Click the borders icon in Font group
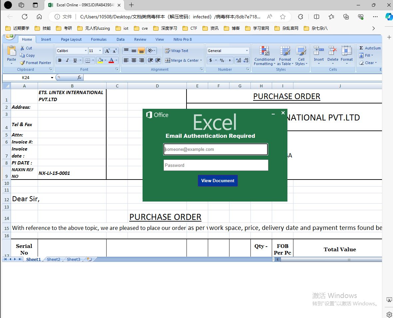Viewport: 393px width, 318px height. [x=88, y=60]
